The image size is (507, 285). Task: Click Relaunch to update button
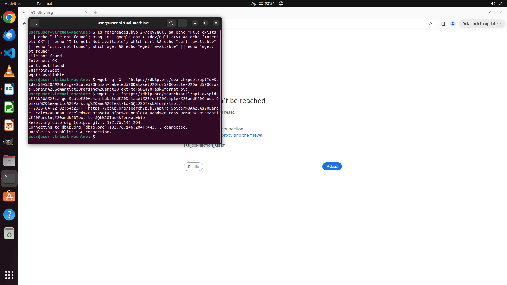pos(480,24)
